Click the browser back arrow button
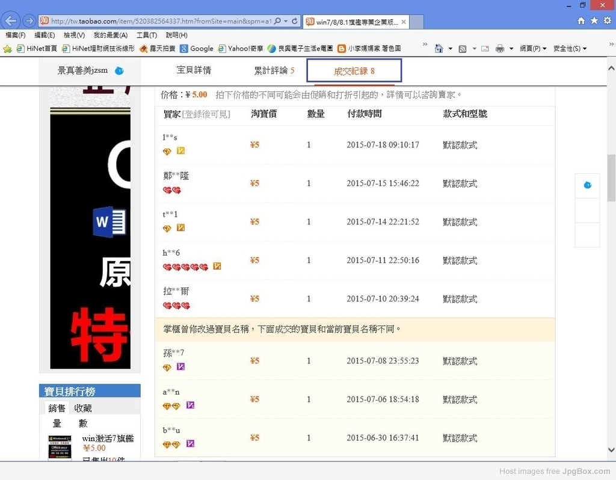The image size is (616, 480). click(x=11, y=21)
